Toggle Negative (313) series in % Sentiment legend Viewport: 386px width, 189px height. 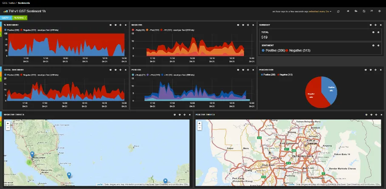tap(28, 30)
